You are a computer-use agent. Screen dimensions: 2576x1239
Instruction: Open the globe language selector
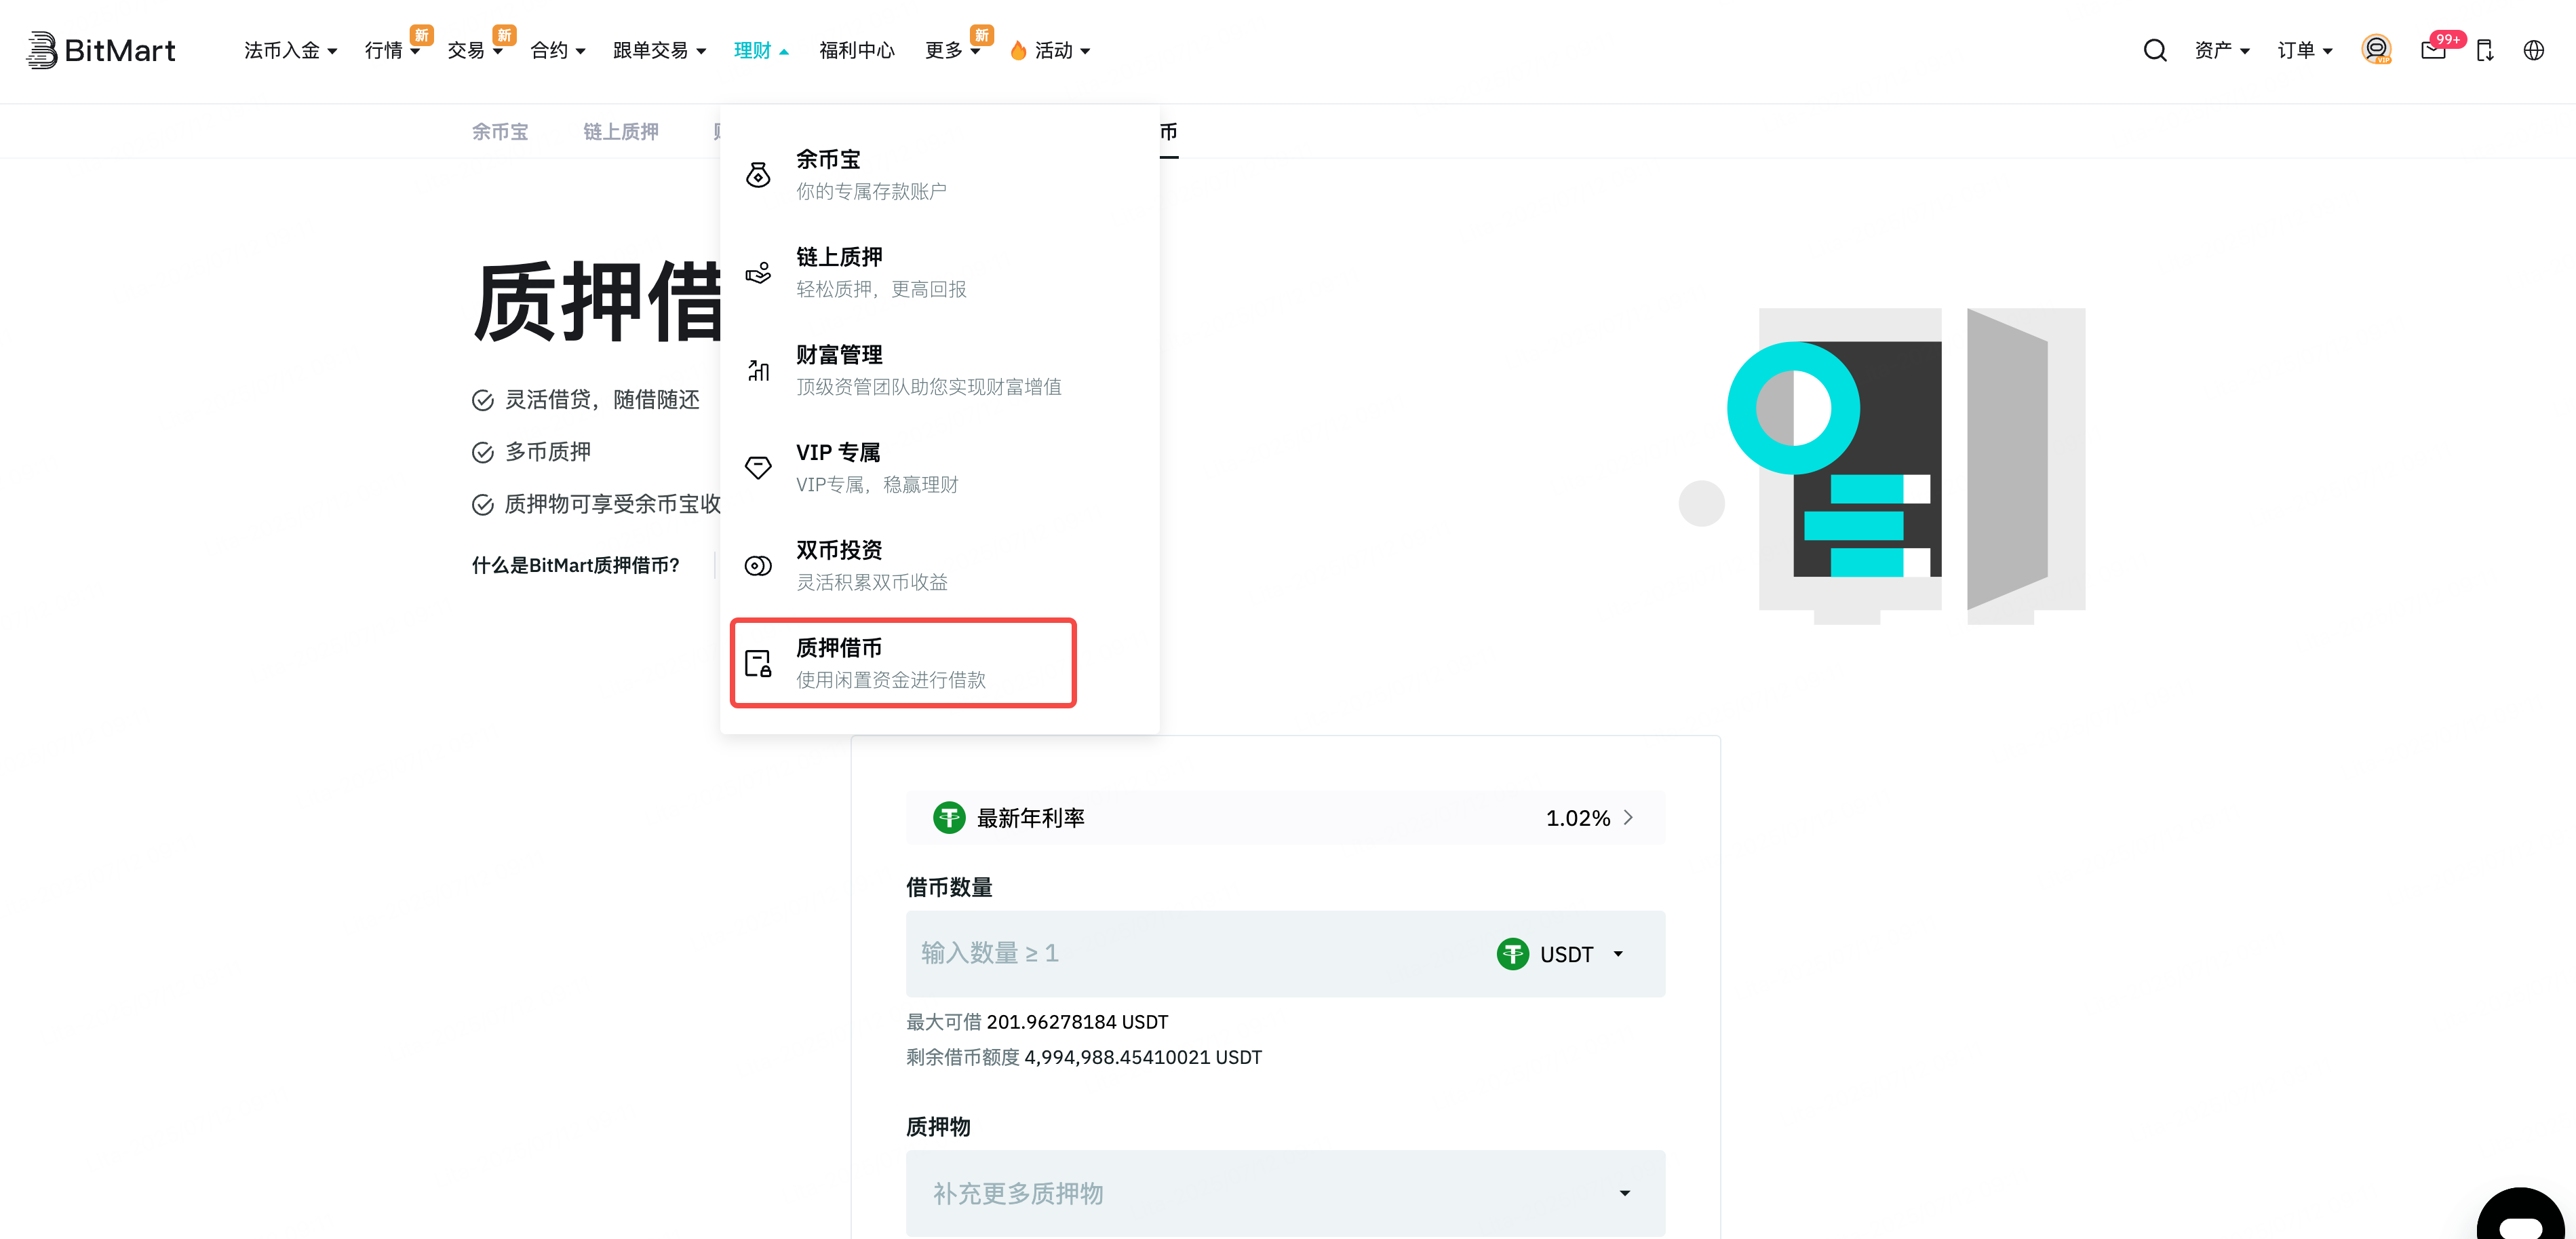click(x=2533, y=50)
